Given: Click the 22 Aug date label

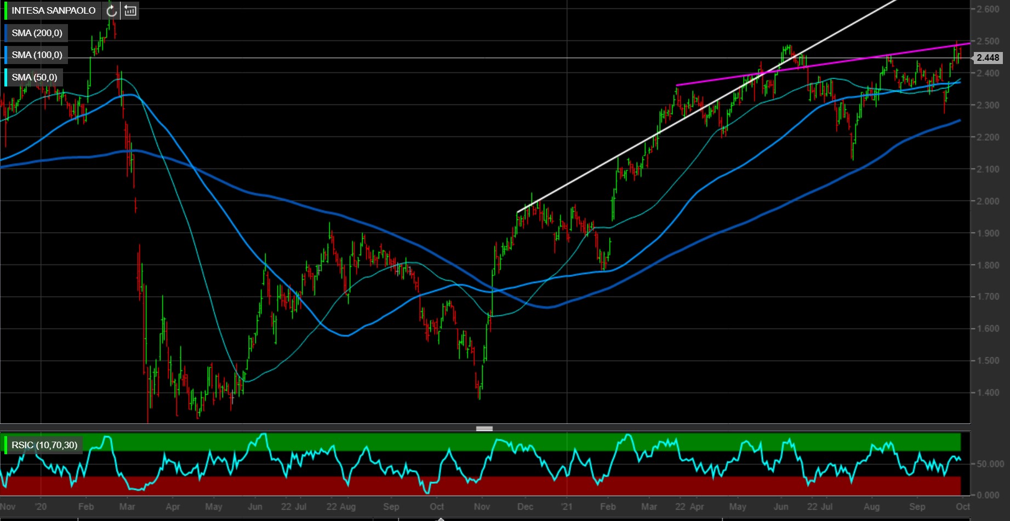Looking at the screenshot, I should pyautogui.click(x=341, y=507).
